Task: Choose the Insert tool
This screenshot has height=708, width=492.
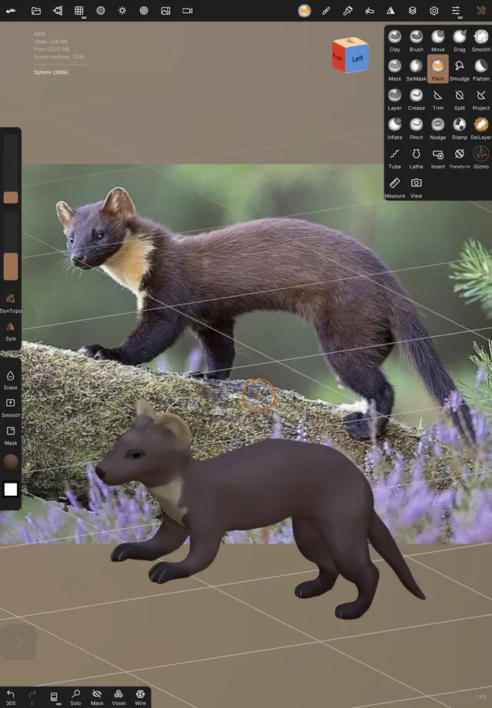Action: click(438, 158)
